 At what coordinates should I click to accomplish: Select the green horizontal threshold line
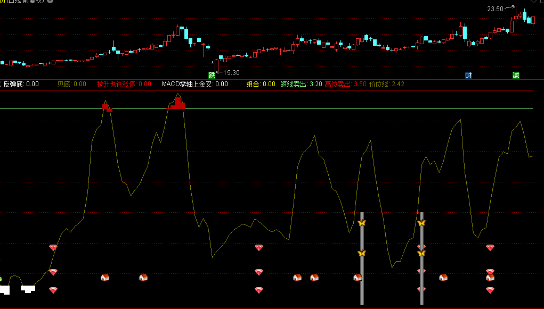266,108
